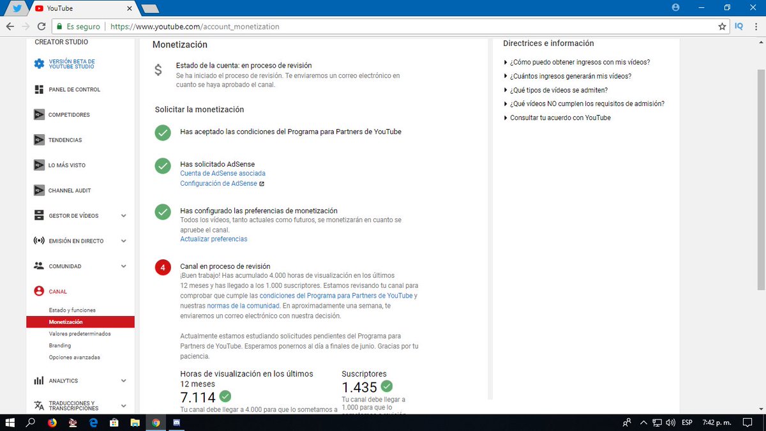Click Actualizar preferencias link
Screen dimensions: 766x431
214,239
